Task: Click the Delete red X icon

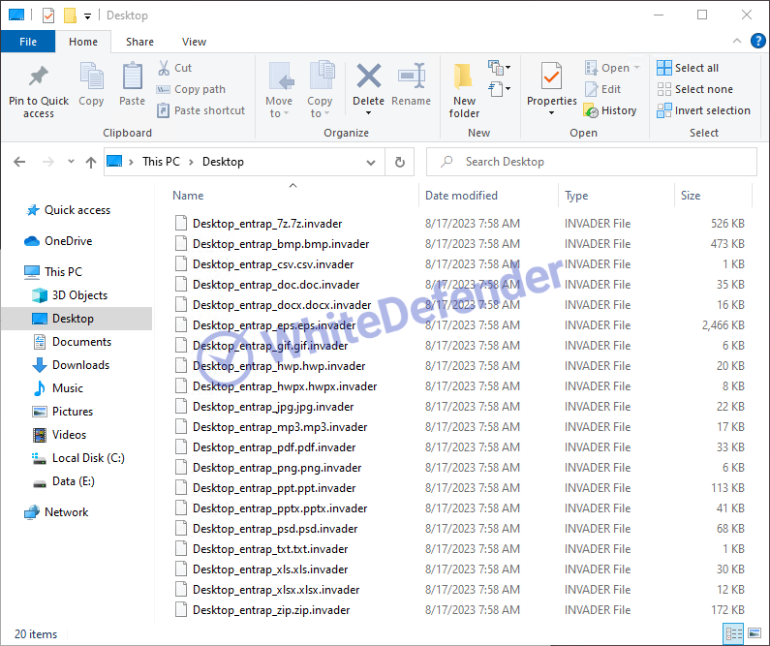Action: (x=368, y=76)
